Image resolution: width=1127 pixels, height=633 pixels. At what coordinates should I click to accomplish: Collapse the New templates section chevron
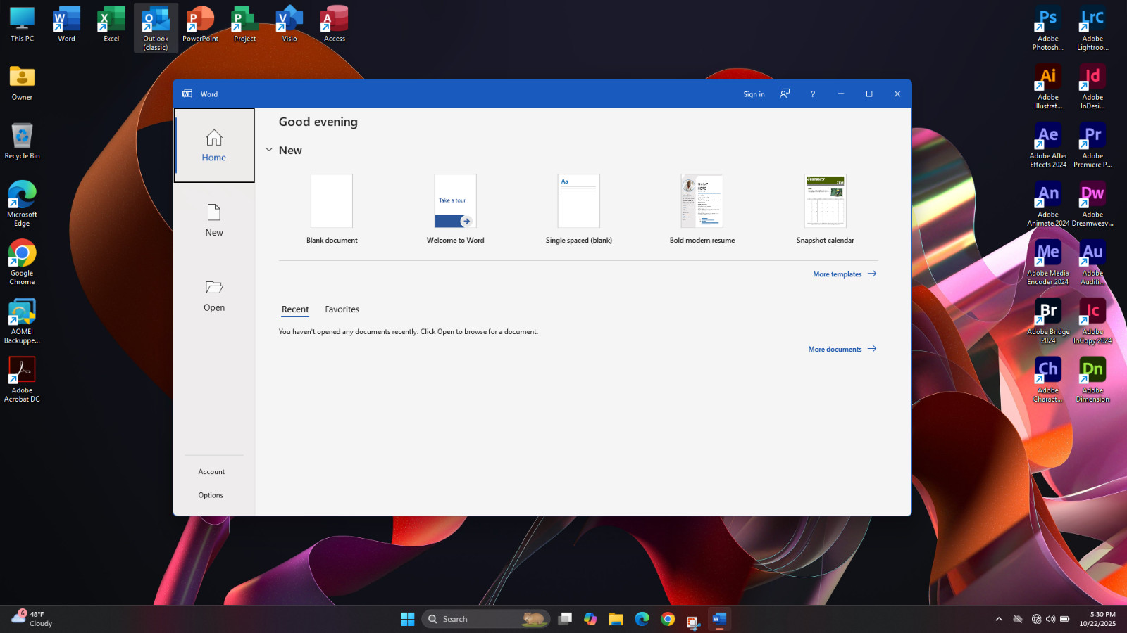pyautogui.click(x=269, y=150)
